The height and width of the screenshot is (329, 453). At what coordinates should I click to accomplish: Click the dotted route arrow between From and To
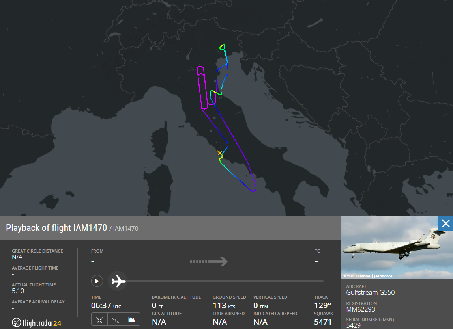(209, 261)
